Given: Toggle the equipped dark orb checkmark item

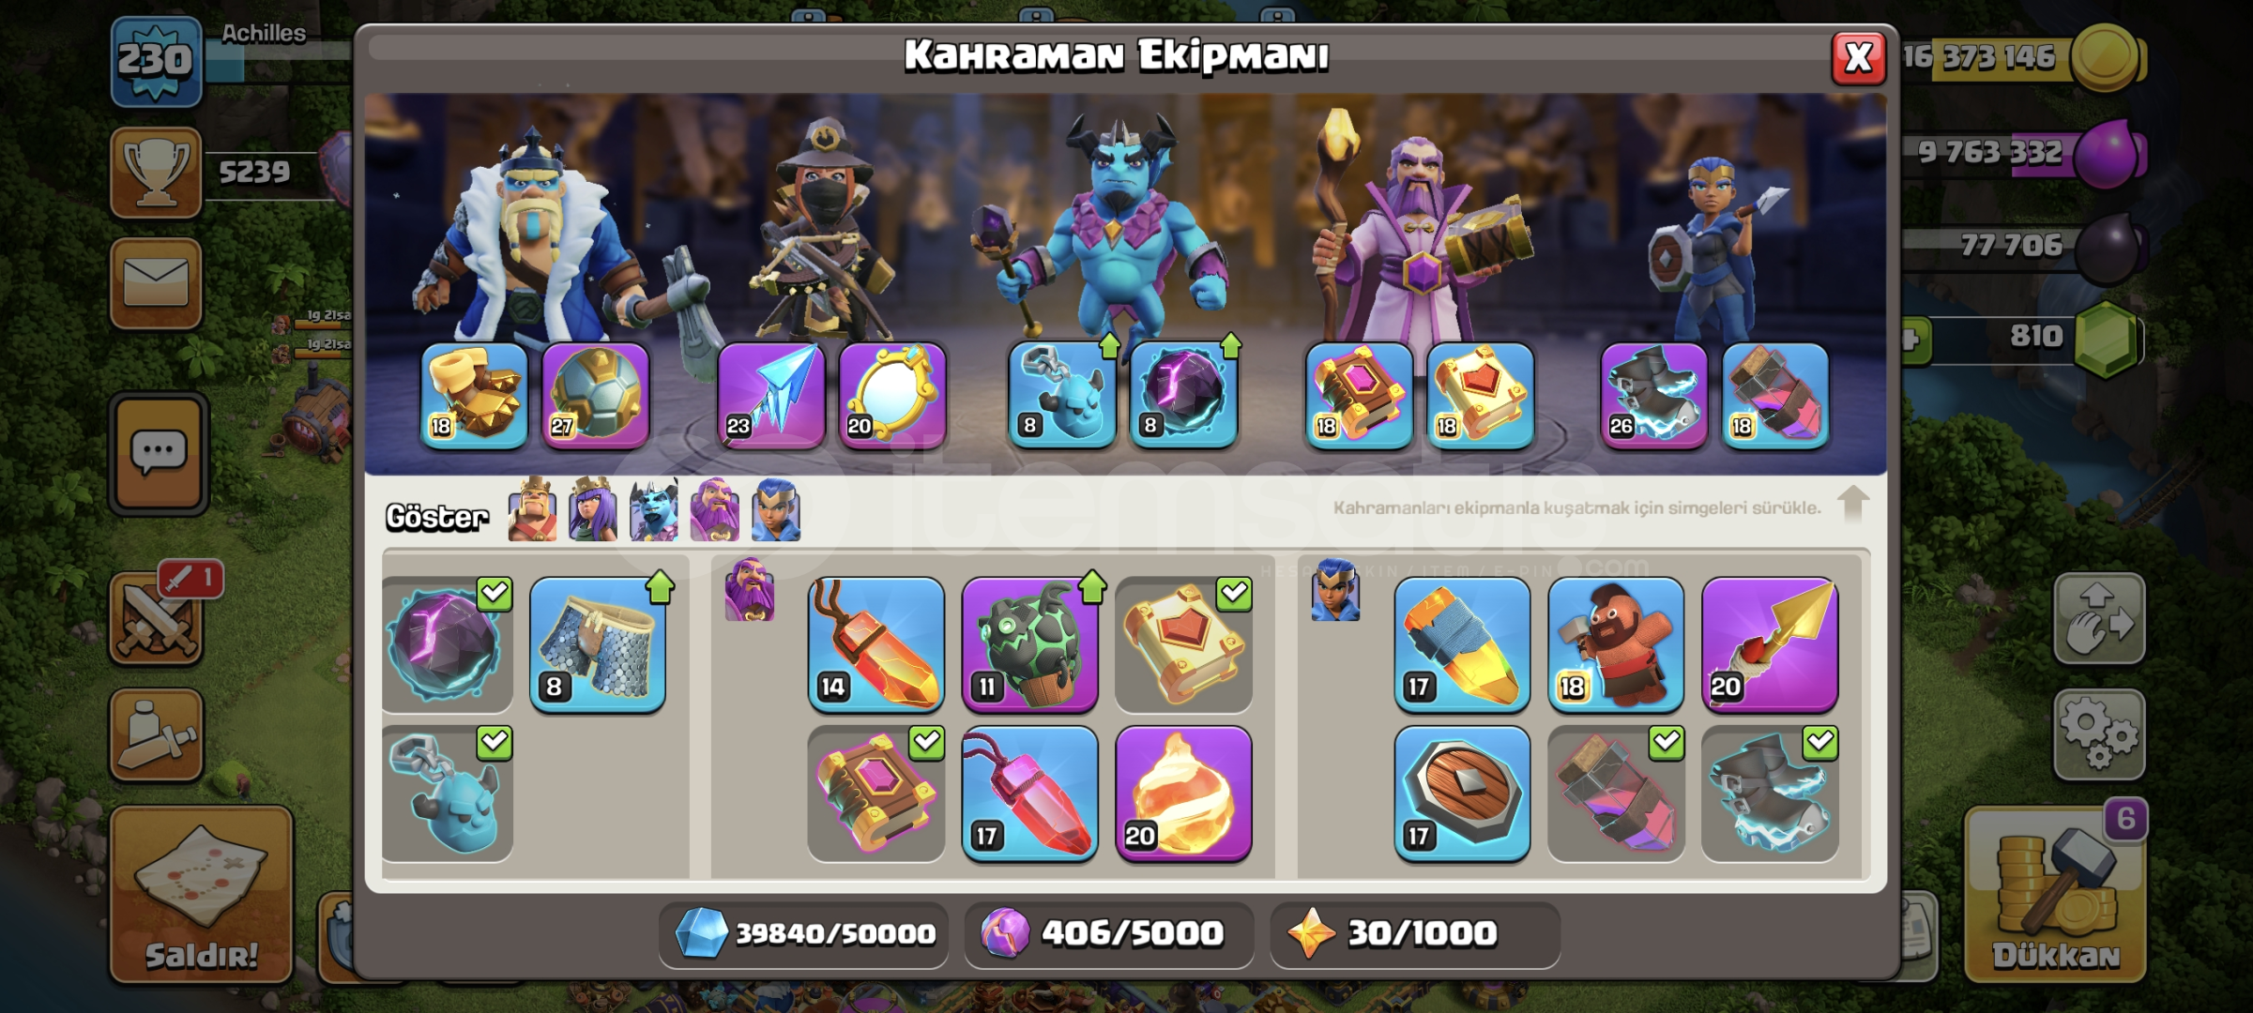Looking at the screenshot, I should (x=447, y=644).
